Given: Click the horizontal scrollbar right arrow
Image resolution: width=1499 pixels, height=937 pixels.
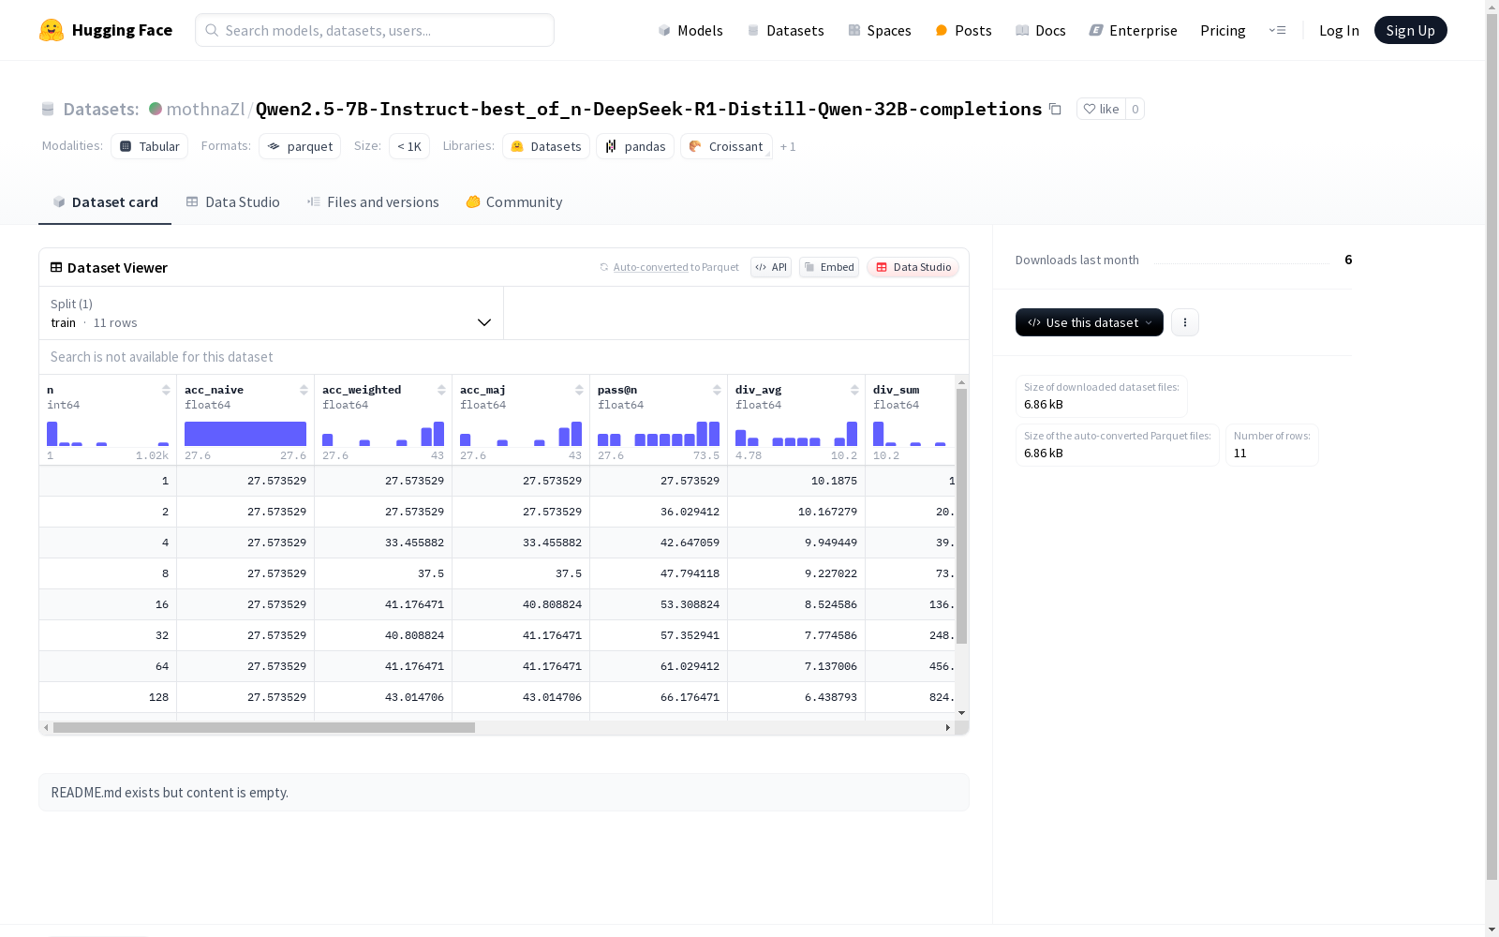Looking at the screenshot, I should click(947, 727).
